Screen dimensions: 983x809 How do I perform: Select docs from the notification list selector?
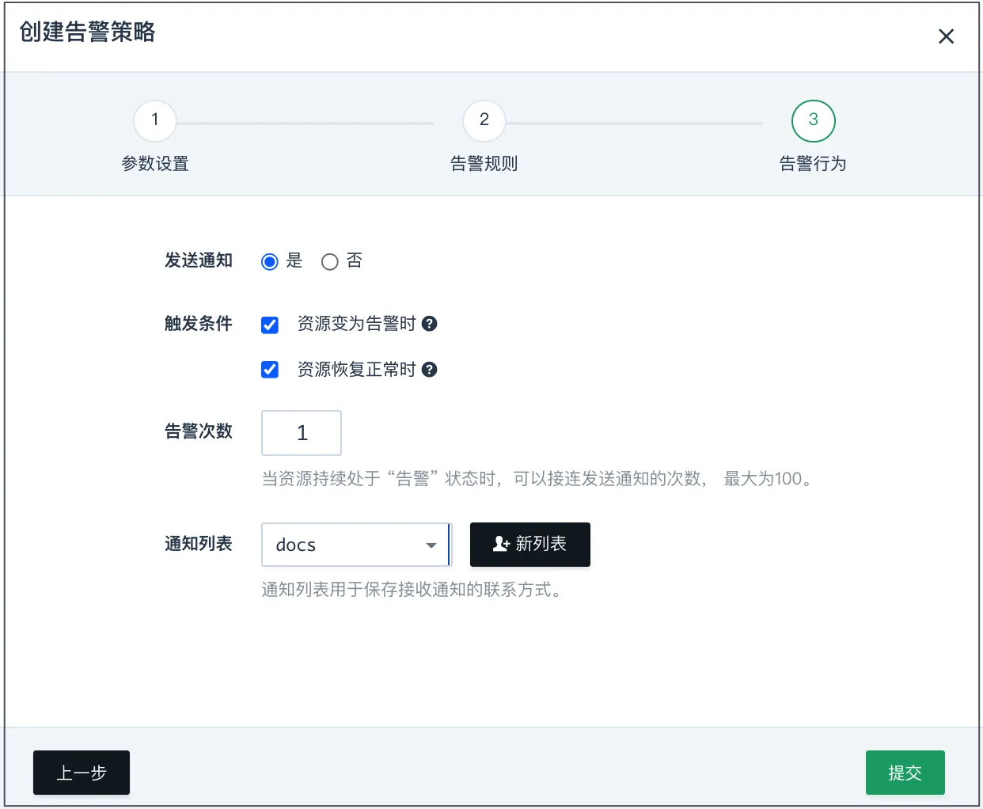pos(355,545)
